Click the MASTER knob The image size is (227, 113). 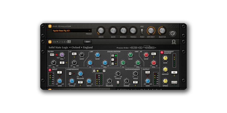[x=162, y=31]
